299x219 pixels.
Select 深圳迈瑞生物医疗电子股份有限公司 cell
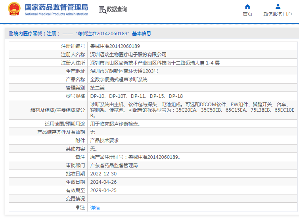click(x=192, y=55)
